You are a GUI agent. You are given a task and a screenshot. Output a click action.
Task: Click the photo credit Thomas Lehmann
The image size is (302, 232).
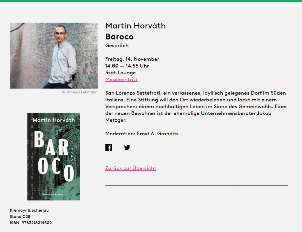pyautogui.click(x=80, y=92)
